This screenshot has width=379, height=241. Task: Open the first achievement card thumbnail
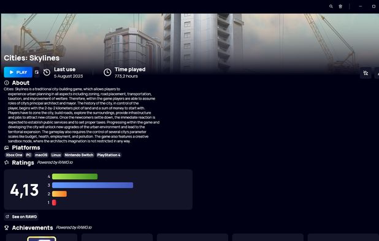click(x=42, y=239)
